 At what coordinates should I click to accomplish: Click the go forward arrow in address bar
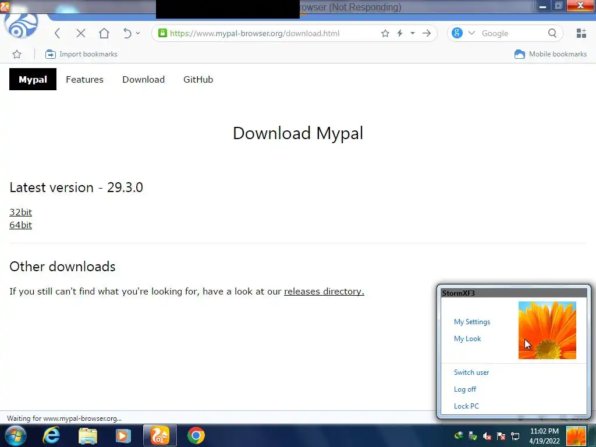[x=427, y=33]
